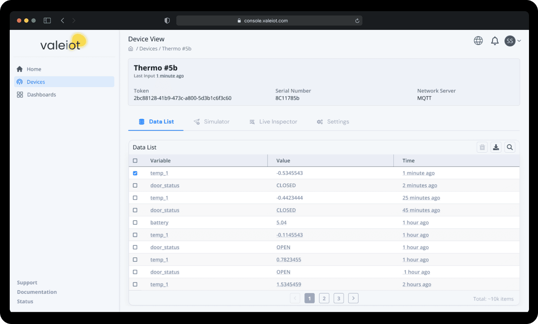Click 'Last Input 1 minute ago' text
The image size is (538, 324).
tap(159, 76)
